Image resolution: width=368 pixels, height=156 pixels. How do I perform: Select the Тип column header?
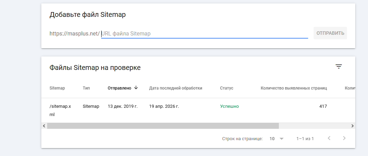(x=86, y=88)
